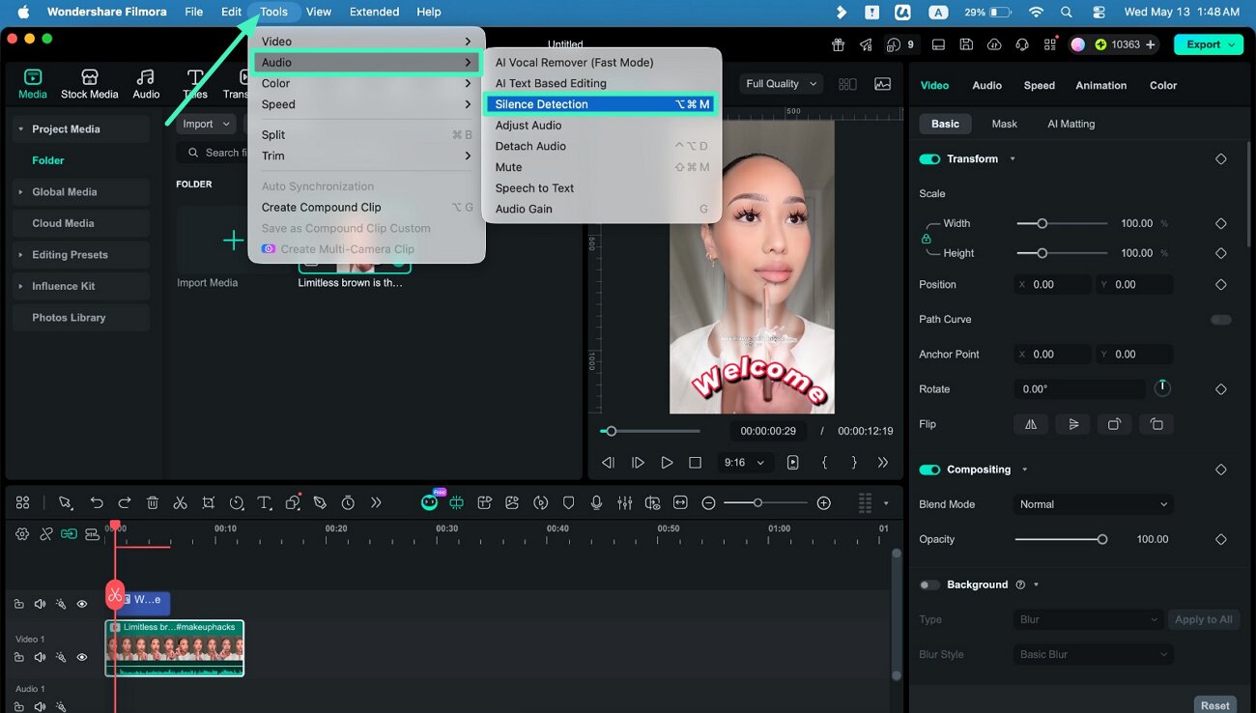Open timeline track settings gear icon
The image size is (1256, 713).
click(22, 533)
